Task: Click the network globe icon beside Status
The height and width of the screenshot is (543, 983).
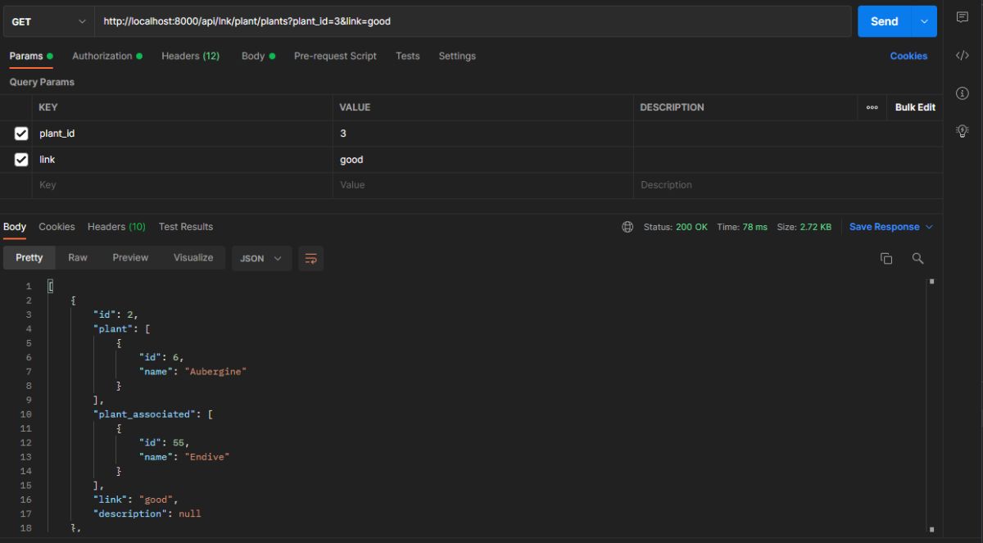Action: (x=627, y=227)
